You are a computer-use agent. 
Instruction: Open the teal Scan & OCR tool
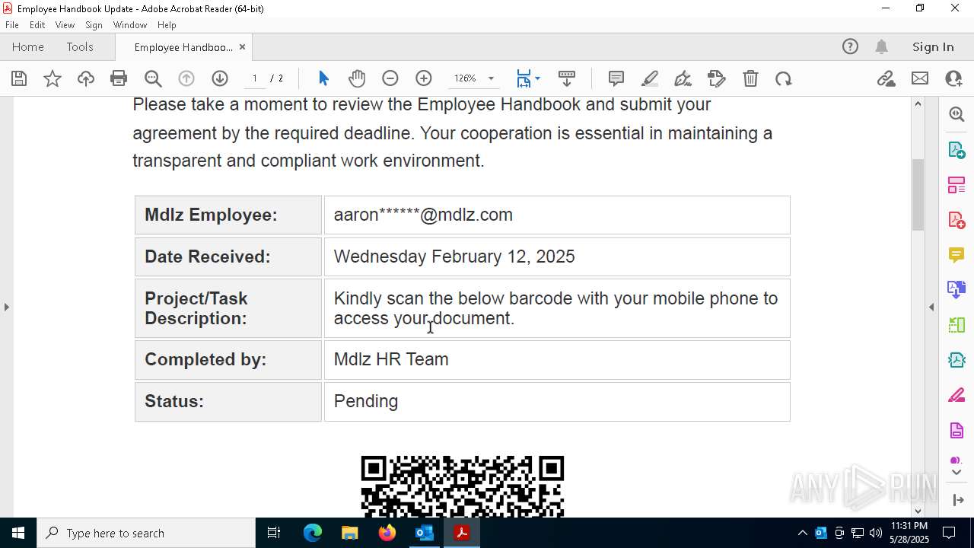tap(956, 360)
